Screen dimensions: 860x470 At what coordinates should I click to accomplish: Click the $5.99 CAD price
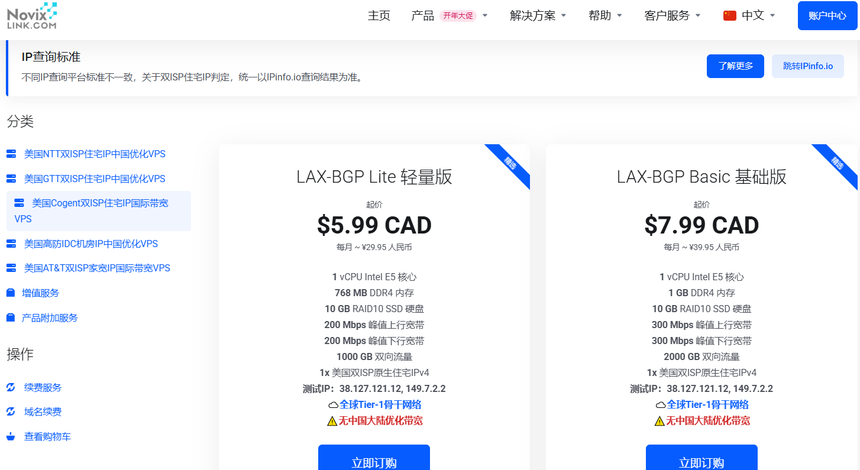374,225
